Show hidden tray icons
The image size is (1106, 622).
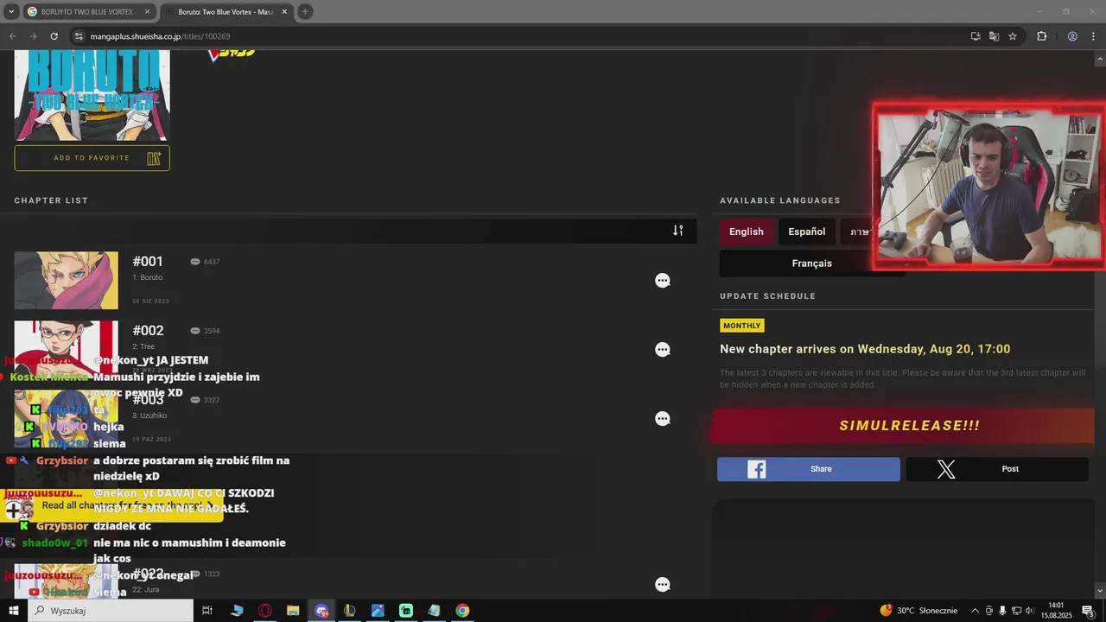point(976,611)
